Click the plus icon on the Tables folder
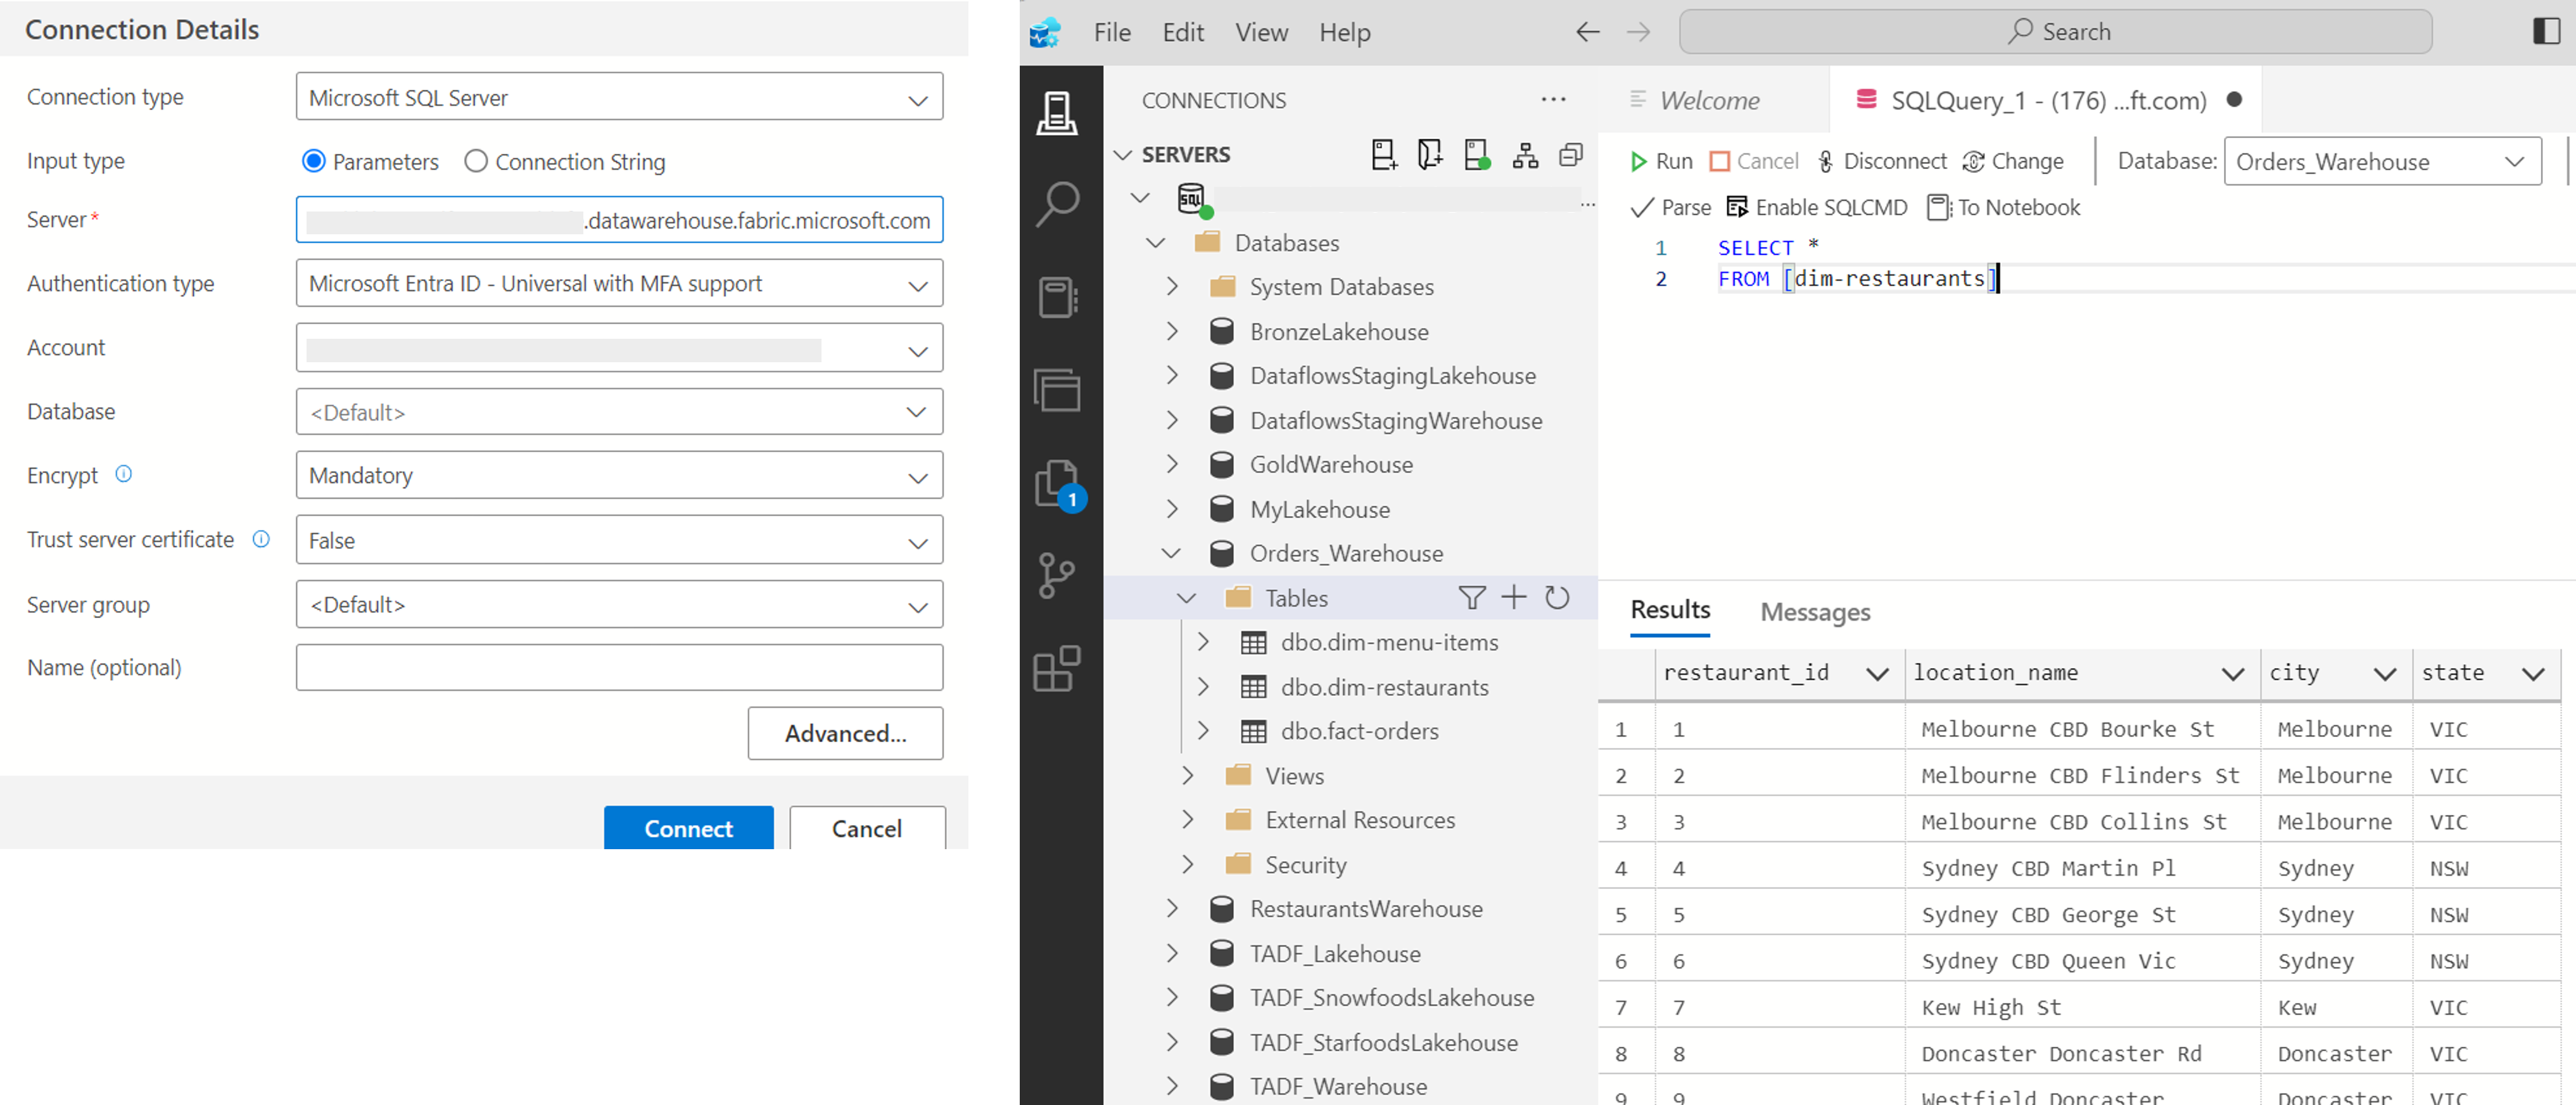Screen dimensions: 2576x1105 [1514, 598]
